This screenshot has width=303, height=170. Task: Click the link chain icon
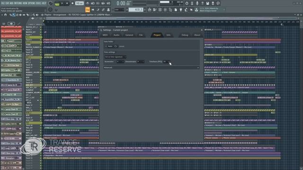pos(103,9)
